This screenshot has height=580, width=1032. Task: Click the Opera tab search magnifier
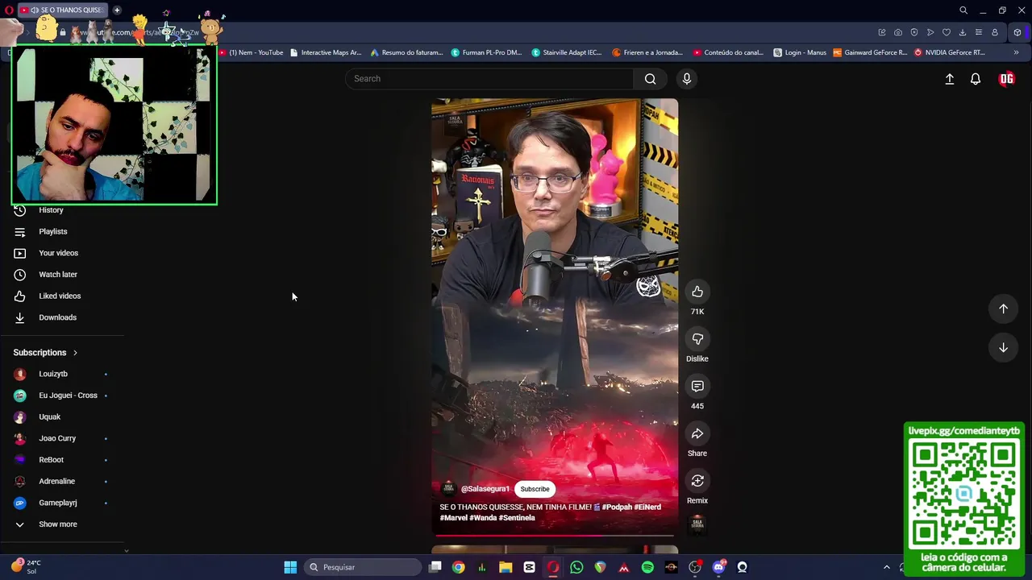pos(963,10)
